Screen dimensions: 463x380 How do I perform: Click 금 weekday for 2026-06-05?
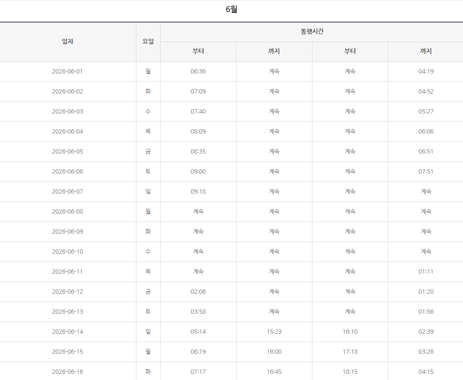(148, 151)
